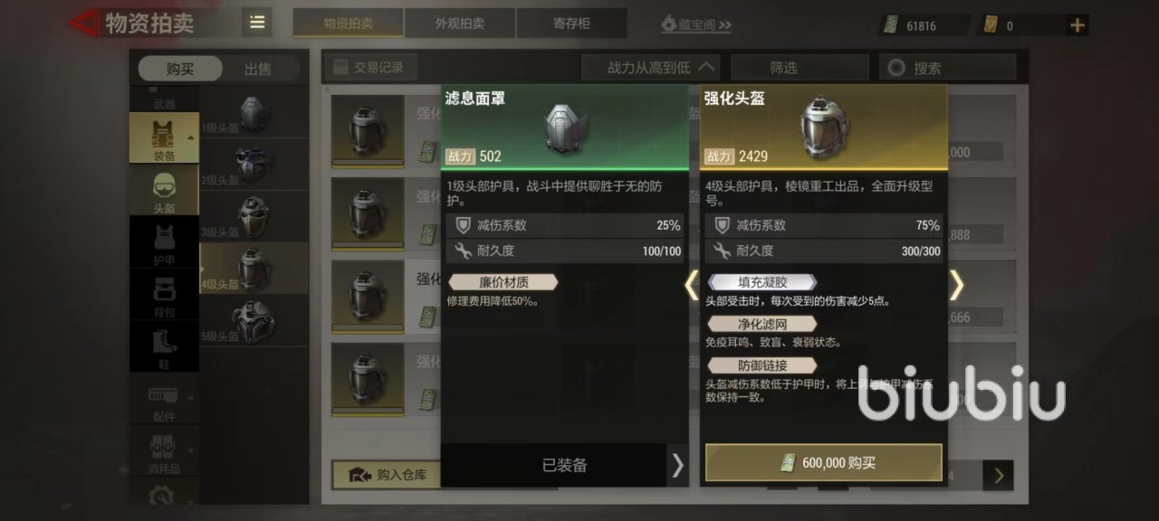Image resolution: width=1159 pixels, height=521 pixels.
Task: Select the 背包 backpack category icon
Action: tap(164, 295)
